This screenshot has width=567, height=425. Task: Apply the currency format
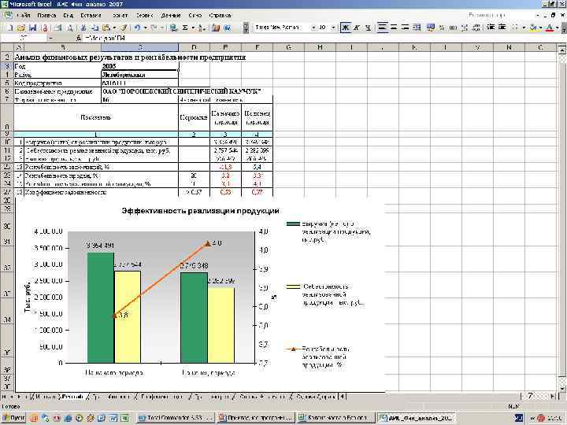pos(431,28)
